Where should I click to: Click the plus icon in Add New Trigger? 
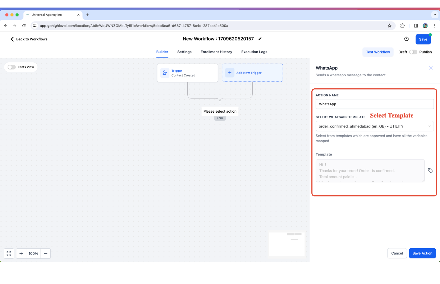(x=230, y=73)
